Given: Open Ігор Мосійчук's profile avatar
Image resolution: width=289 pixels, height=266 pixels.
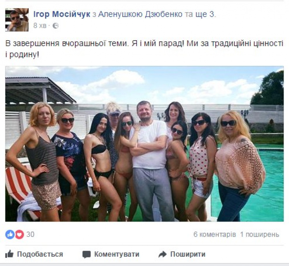Looking at the screenshot, I should pos(17,20).
